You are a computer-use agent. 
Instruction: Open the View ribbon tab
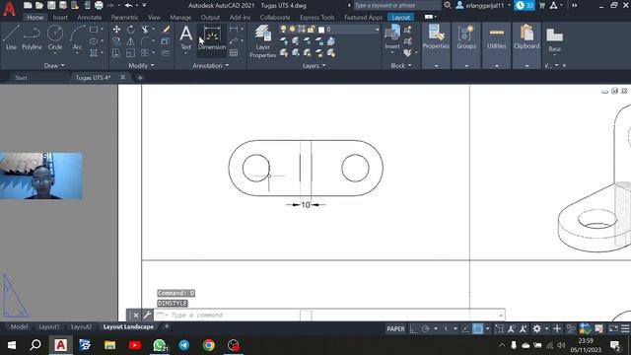coord(154,18)
